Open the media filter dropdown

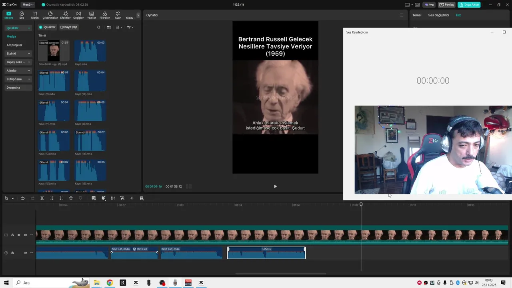(130, 27)
